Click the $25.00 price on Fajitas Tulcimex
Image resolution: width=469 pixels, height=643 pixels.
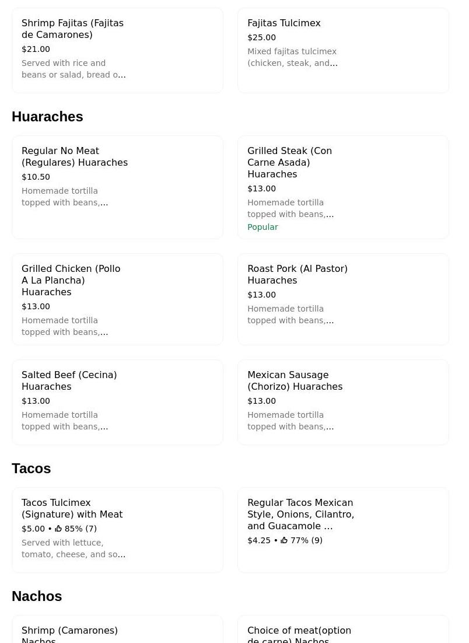[261, 37]
